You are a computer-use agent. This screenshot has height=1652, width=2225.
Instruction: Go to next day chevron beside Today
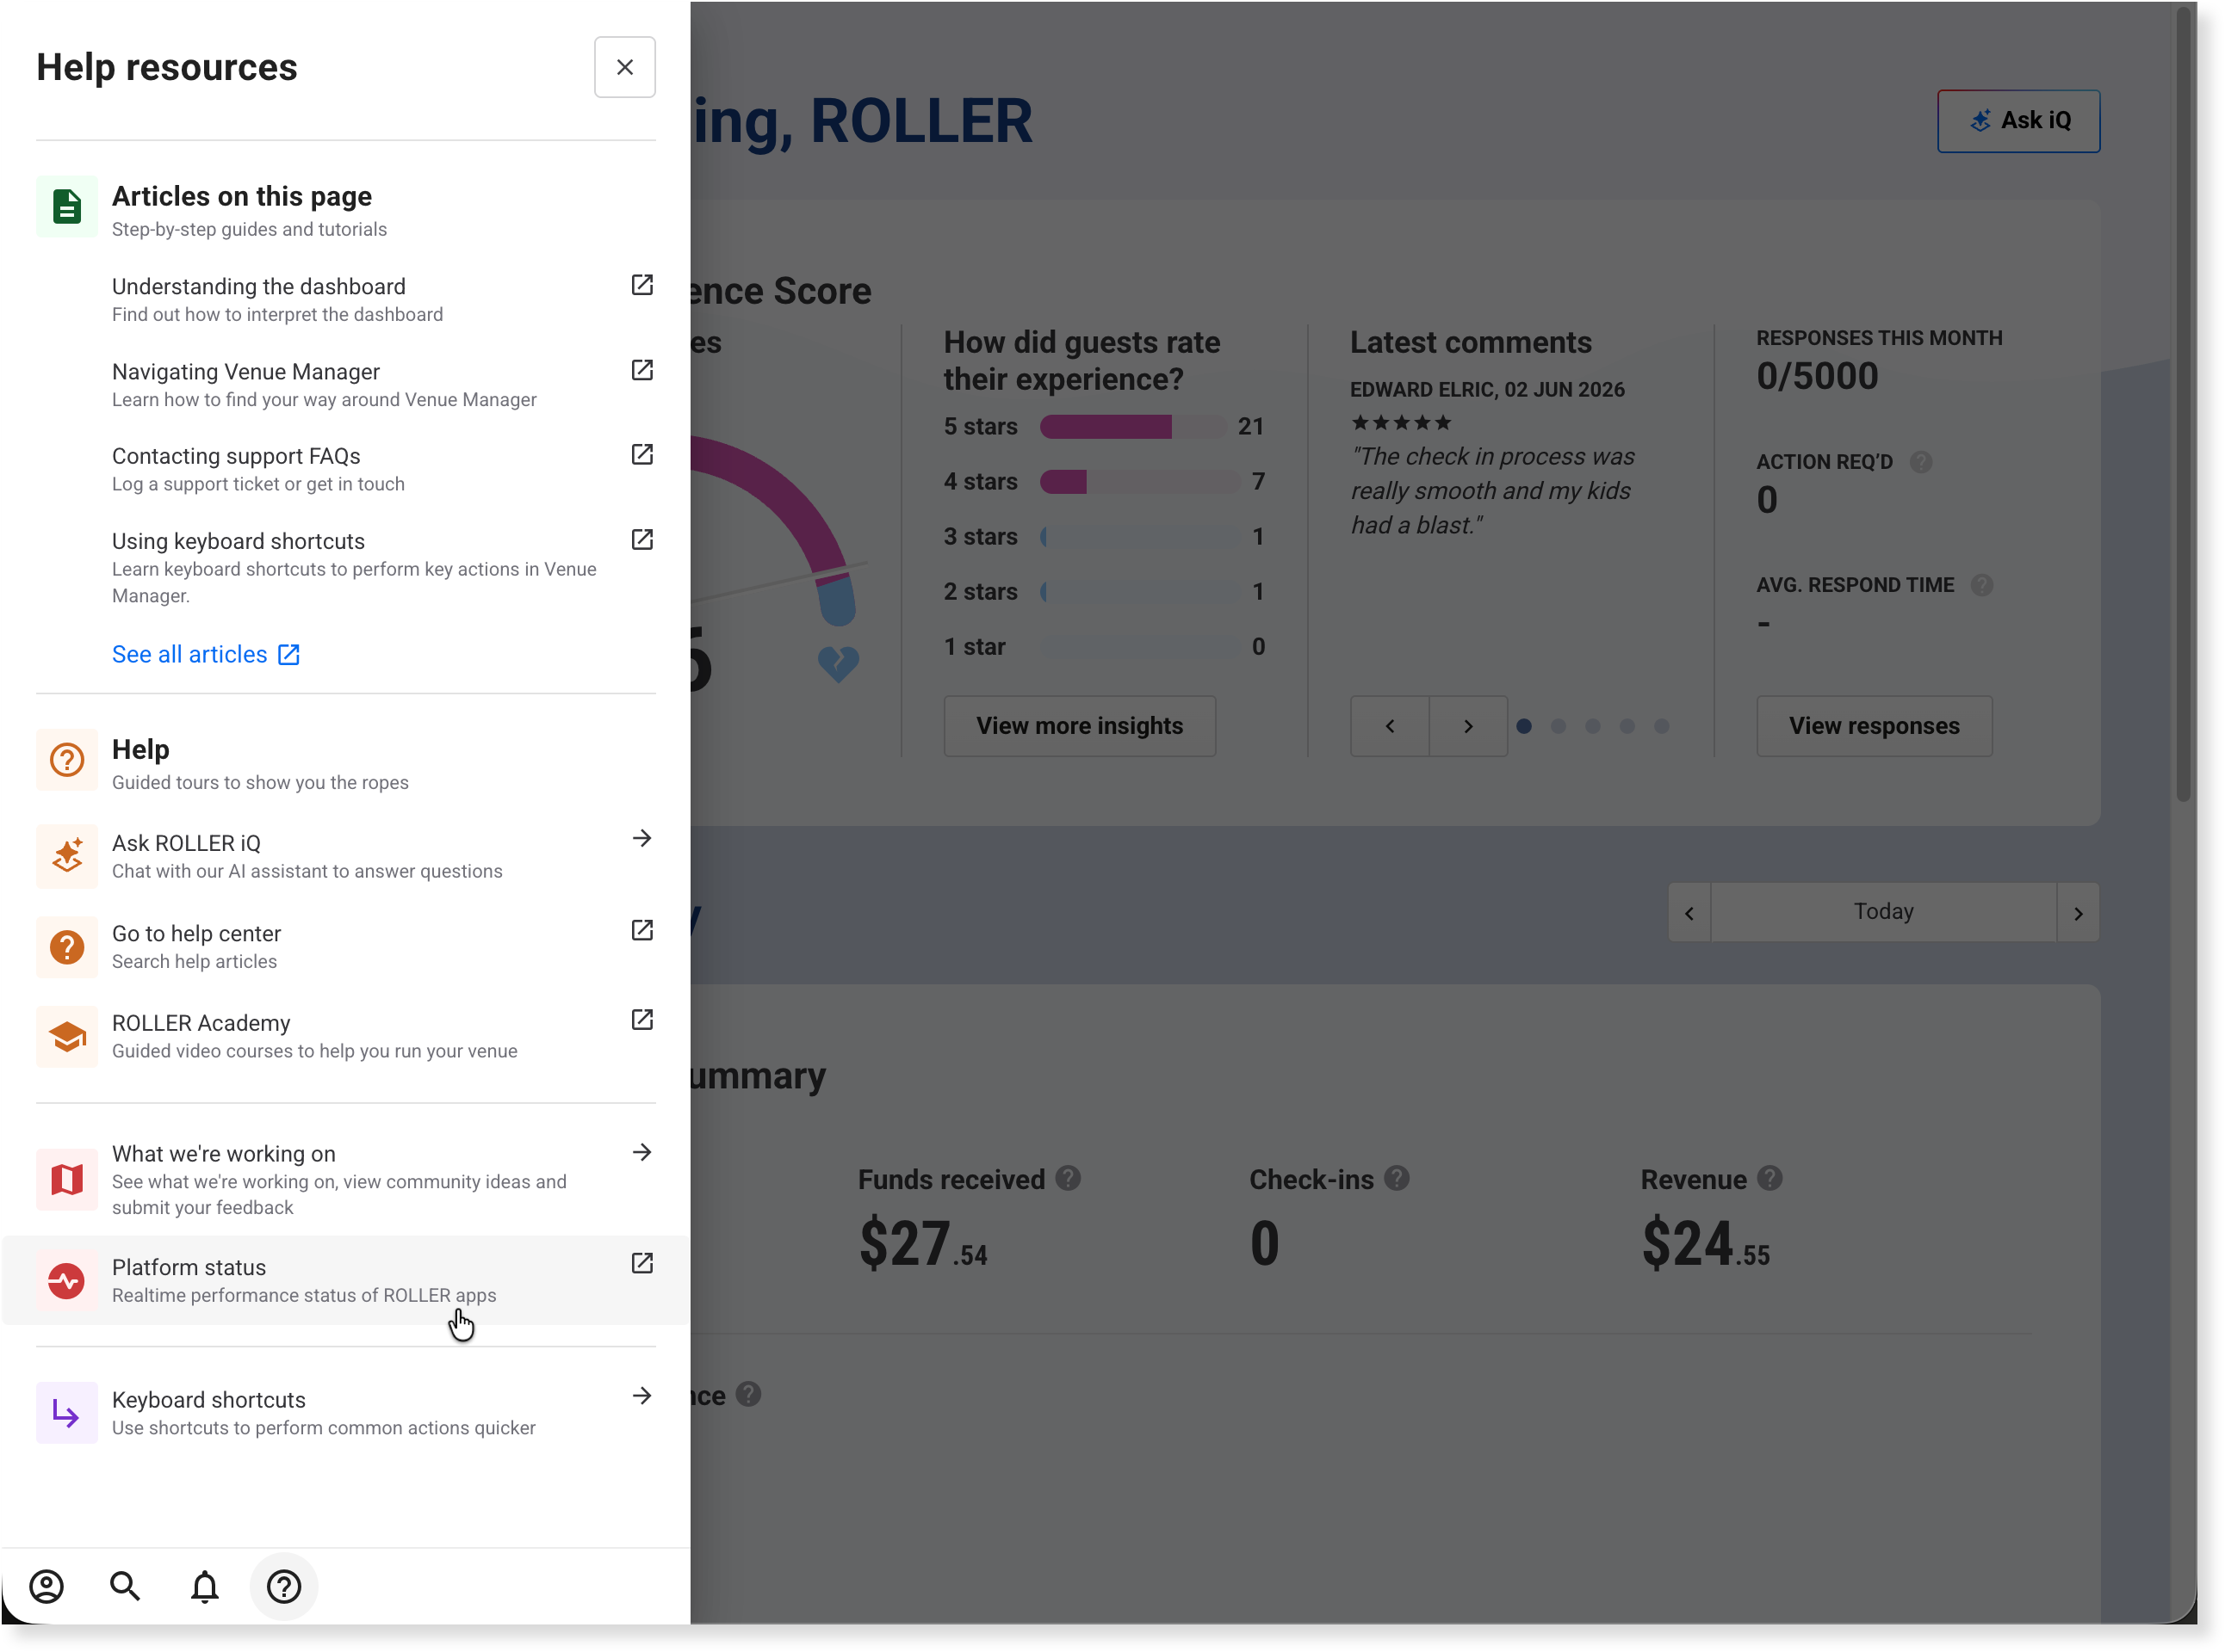(x=2078, y=912)
